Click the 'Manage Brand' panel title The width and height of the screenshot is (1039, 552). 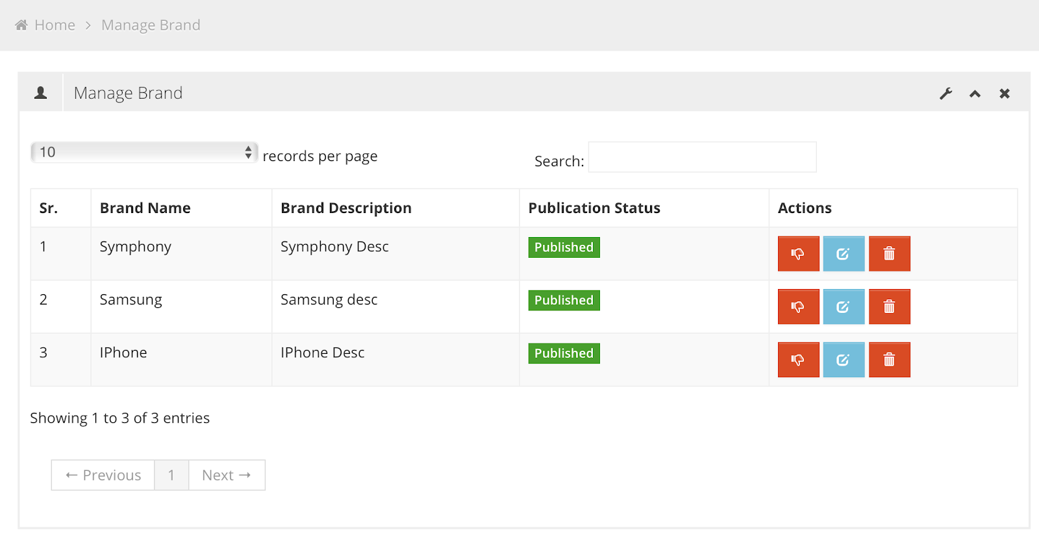tap(128, 93)
